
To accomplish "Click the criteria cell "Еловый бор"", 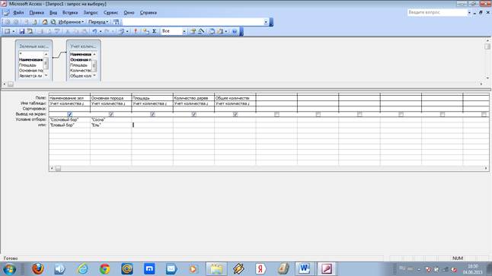I will (x=69, y=125).
